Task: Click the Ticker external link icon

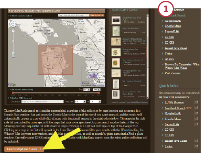Action: (x=197, y=146)
